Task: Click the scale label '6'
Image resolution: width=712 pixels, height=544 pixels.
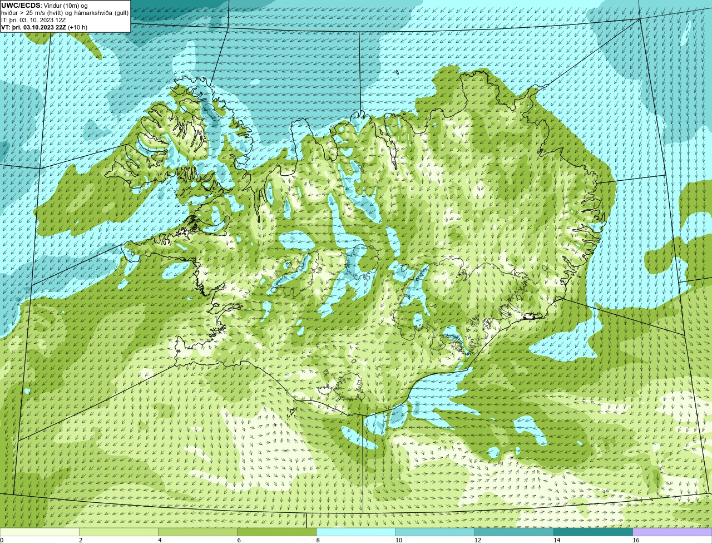Action: coord(239,540)
